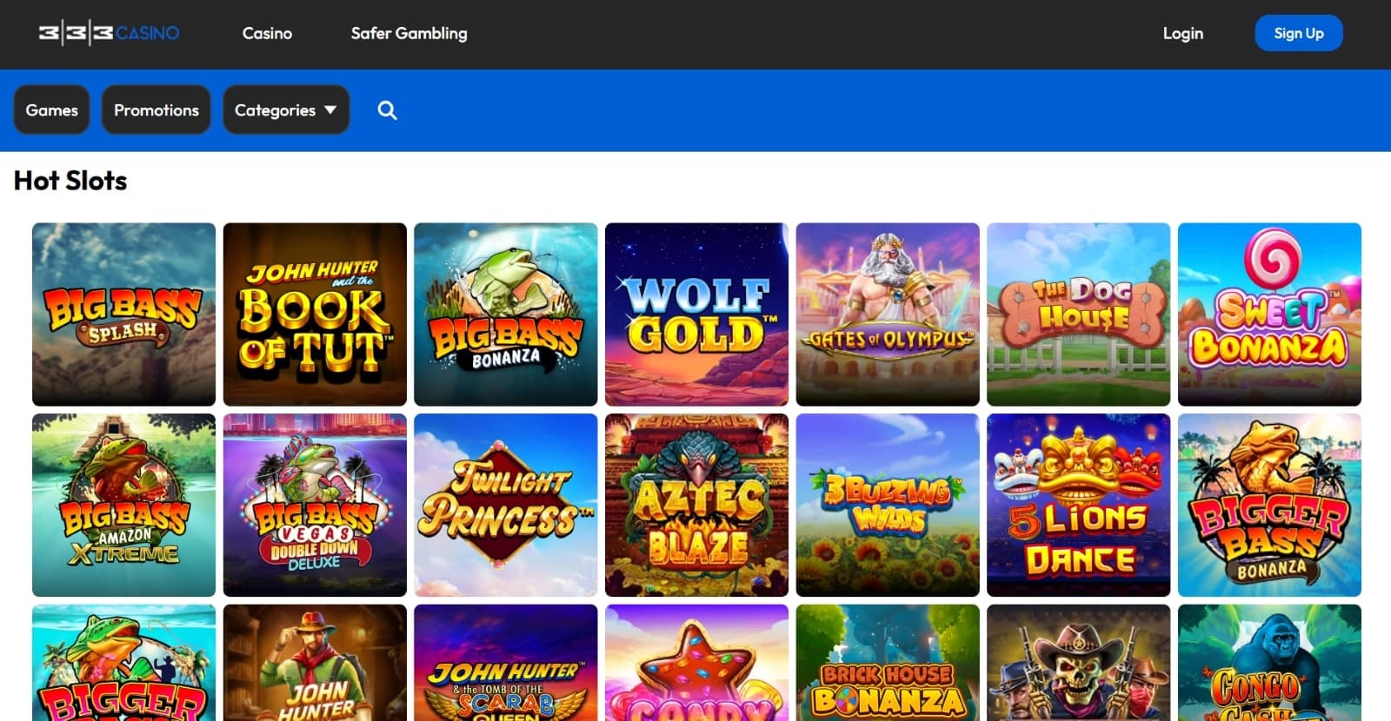Screen dimensions: 1391x721
Task: Play Aztec Blaze slot
Action: click(696, 505)
